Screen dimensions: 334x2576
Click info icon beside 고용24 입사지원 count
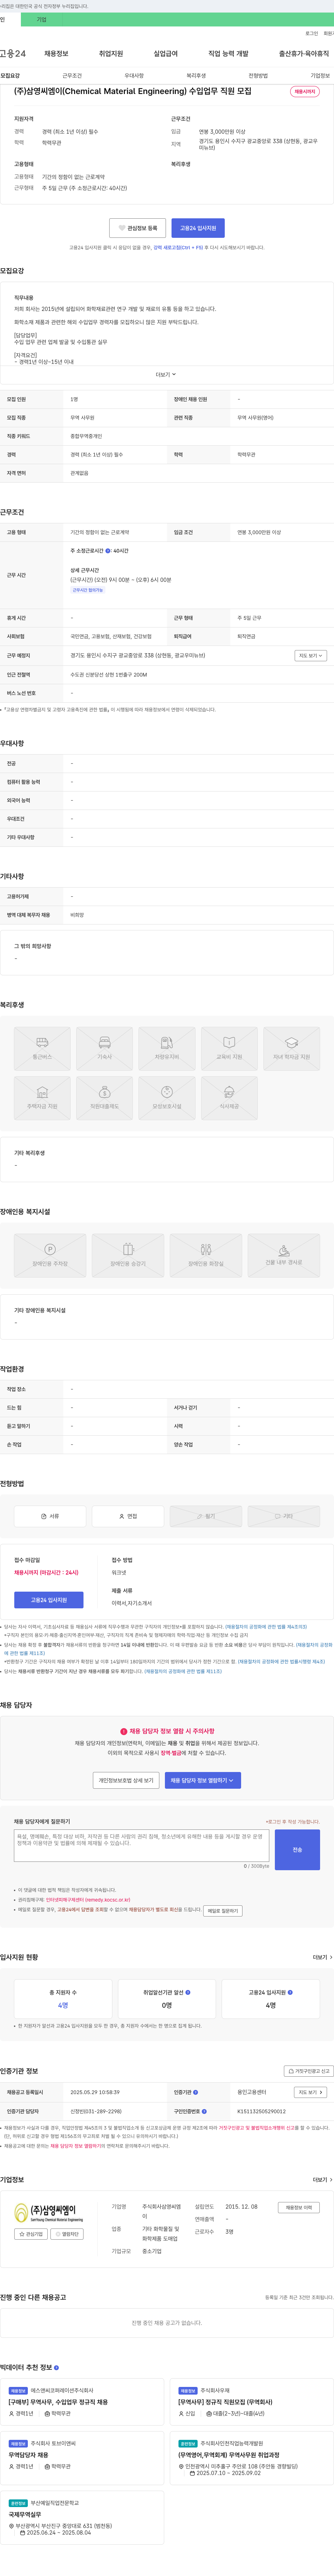[x=290, y=1992]
